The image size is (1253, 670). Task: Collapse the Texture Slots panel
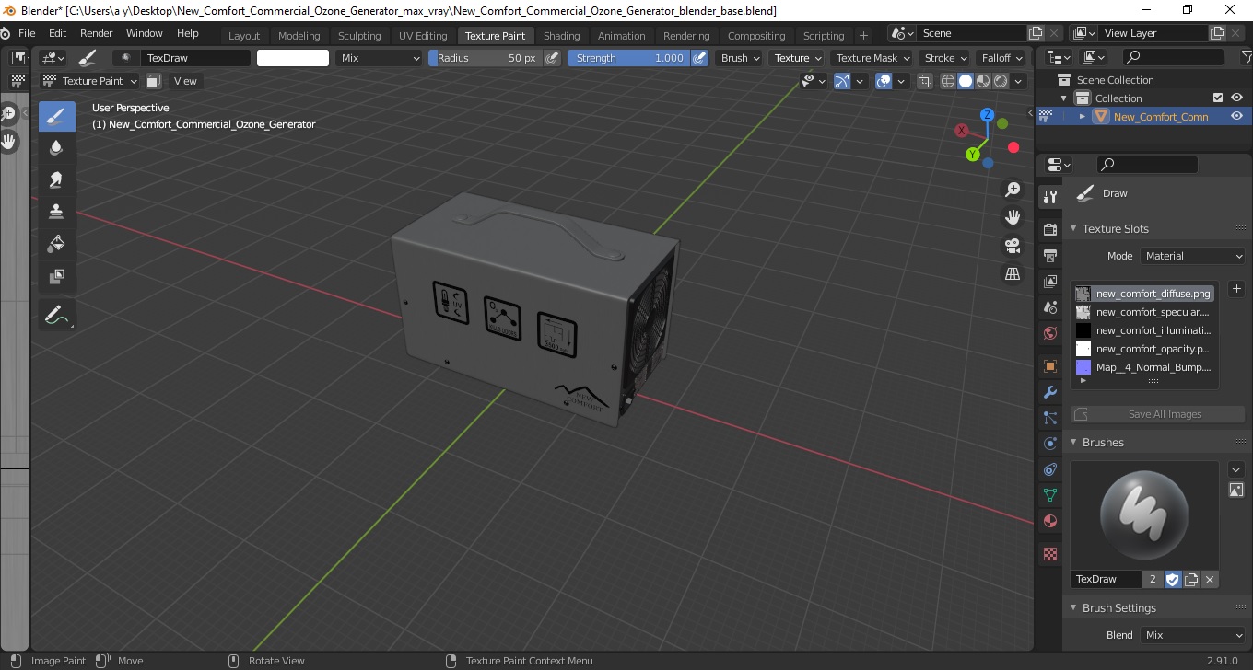1073,228
